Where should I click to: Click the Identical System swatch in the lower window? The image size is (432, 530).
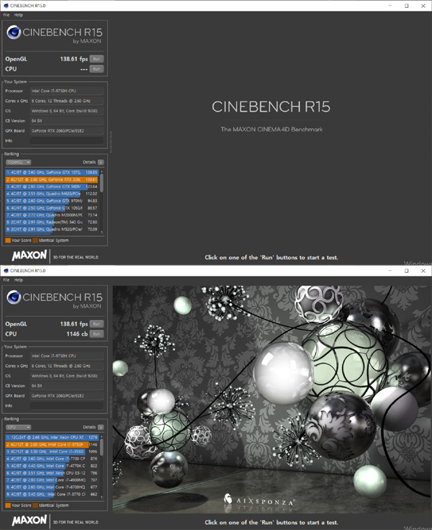point(35,506)
